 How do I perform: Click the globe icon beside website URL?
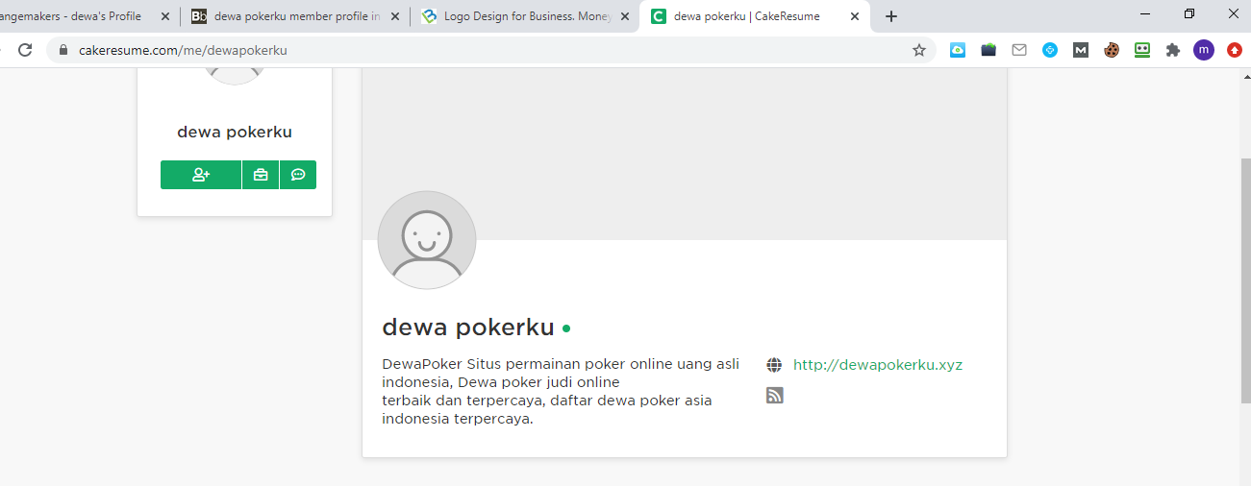(x=774, y=365)
